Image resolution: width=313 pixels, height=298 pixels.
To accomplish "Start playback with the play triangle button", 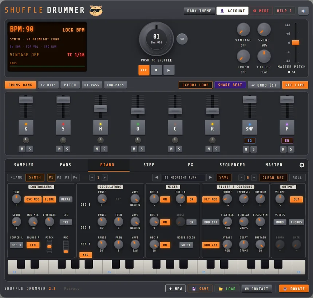I will coord(169,70).
